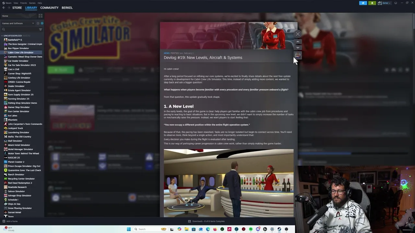Open File Explorer from taskbar
The width and height of the screenshot is (415, 233).
(186, 229)
